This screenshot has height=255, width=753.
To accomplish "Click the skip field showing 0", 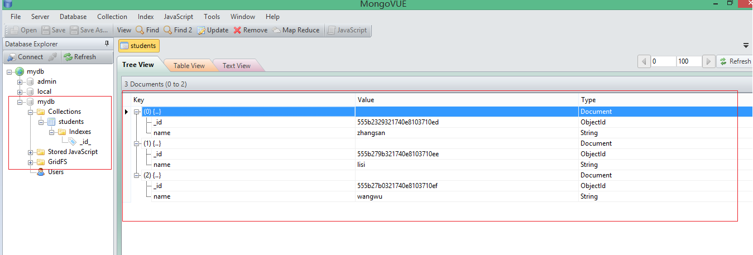I will point(663,61).
